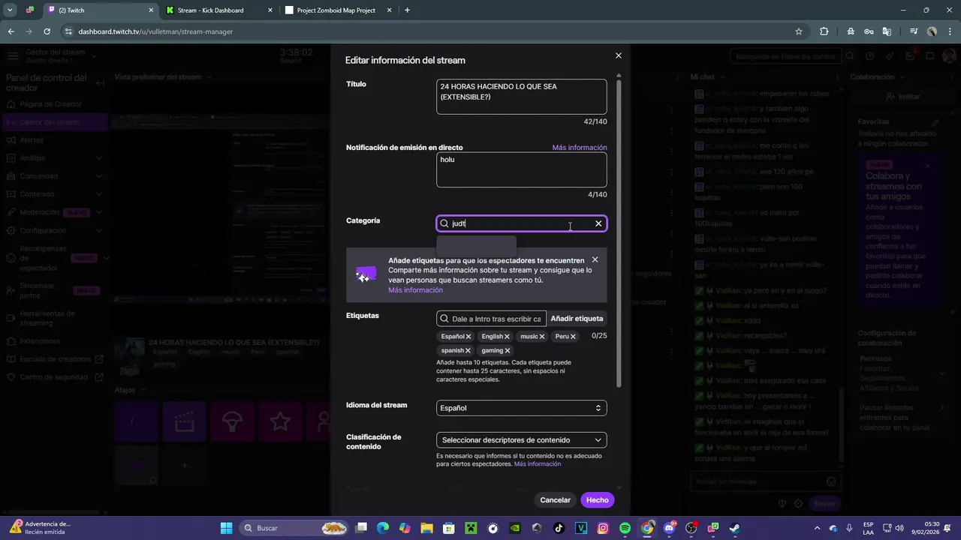961x540 pixels.
Task: Open the Idioma del stream dropdown
Action: point(522,408)
